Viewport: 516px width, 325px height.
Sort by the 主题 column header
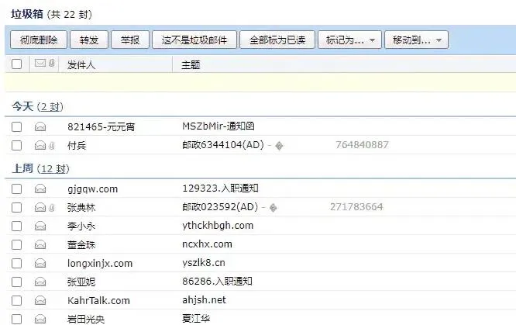(191, 65)
